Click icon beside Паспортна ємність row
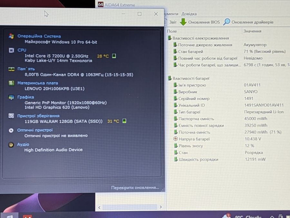 176,118
